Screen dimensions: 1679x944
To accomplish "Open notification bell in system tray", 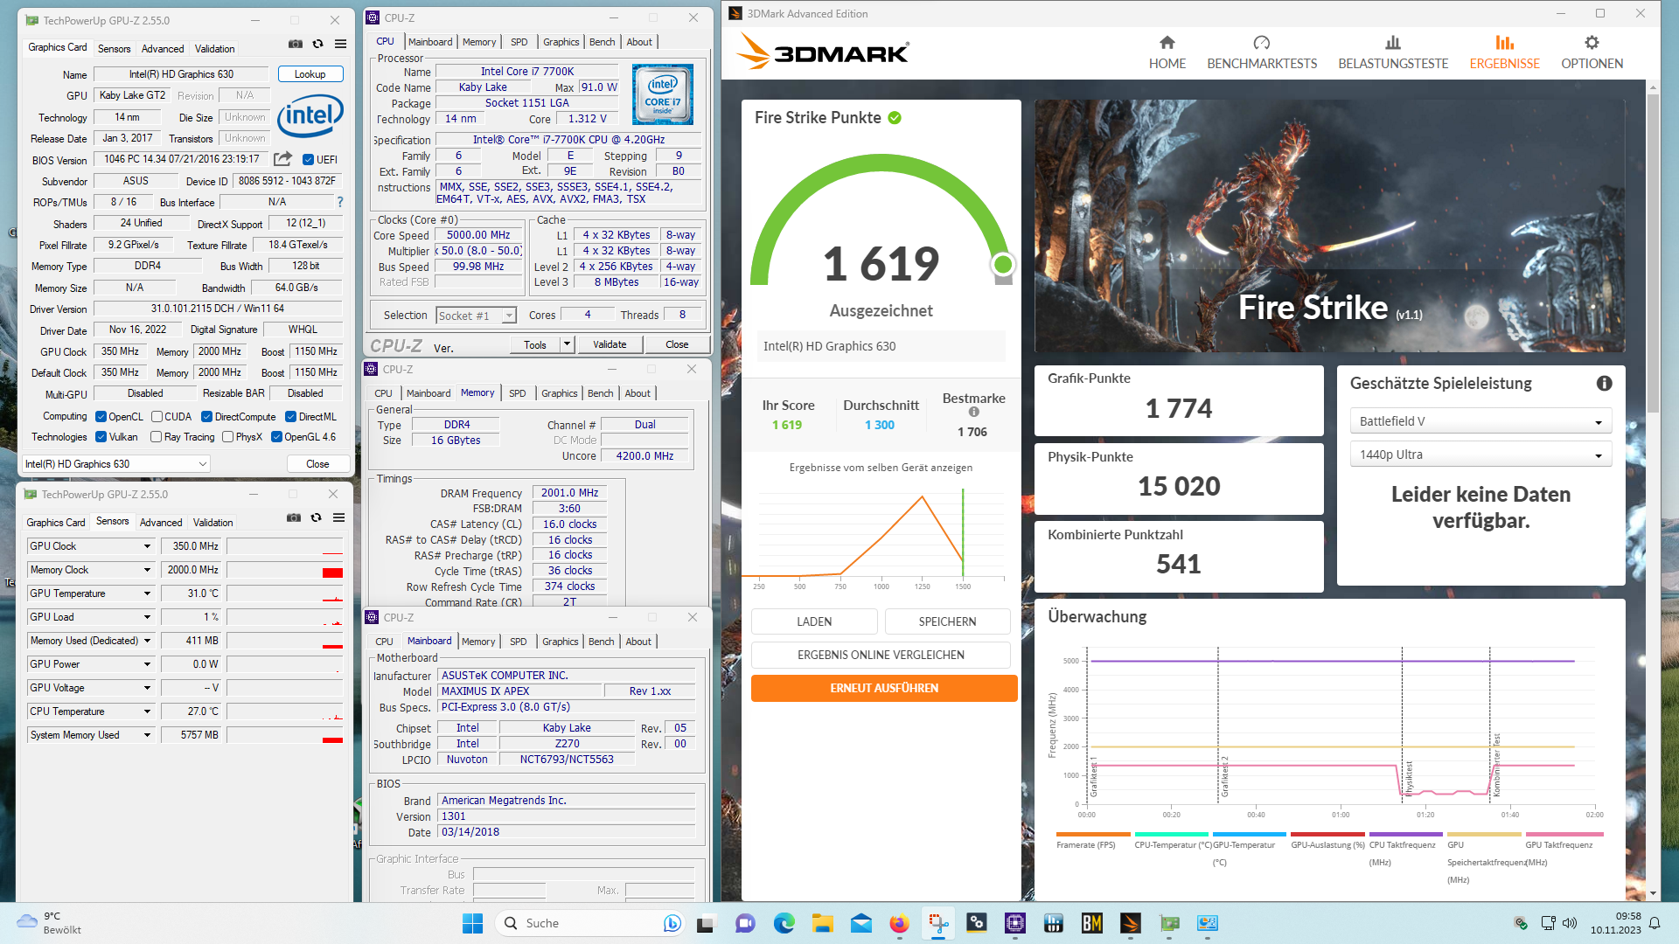I will click(x=1655, y=923).
